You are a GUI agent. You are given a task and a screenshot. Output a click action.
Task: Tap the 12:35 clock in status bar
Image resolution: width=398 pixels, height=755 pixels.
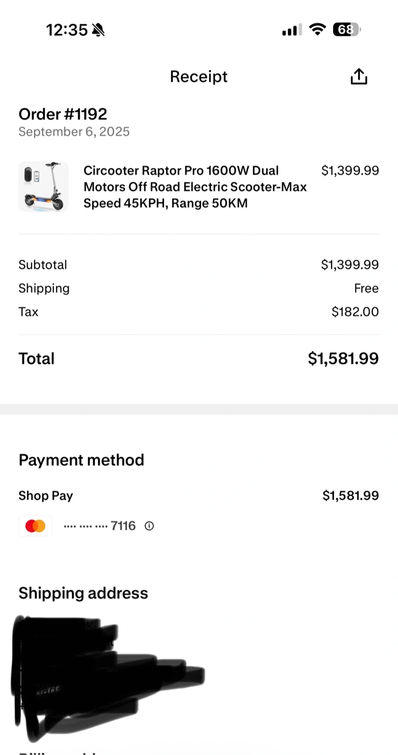(x=67, y=30)
